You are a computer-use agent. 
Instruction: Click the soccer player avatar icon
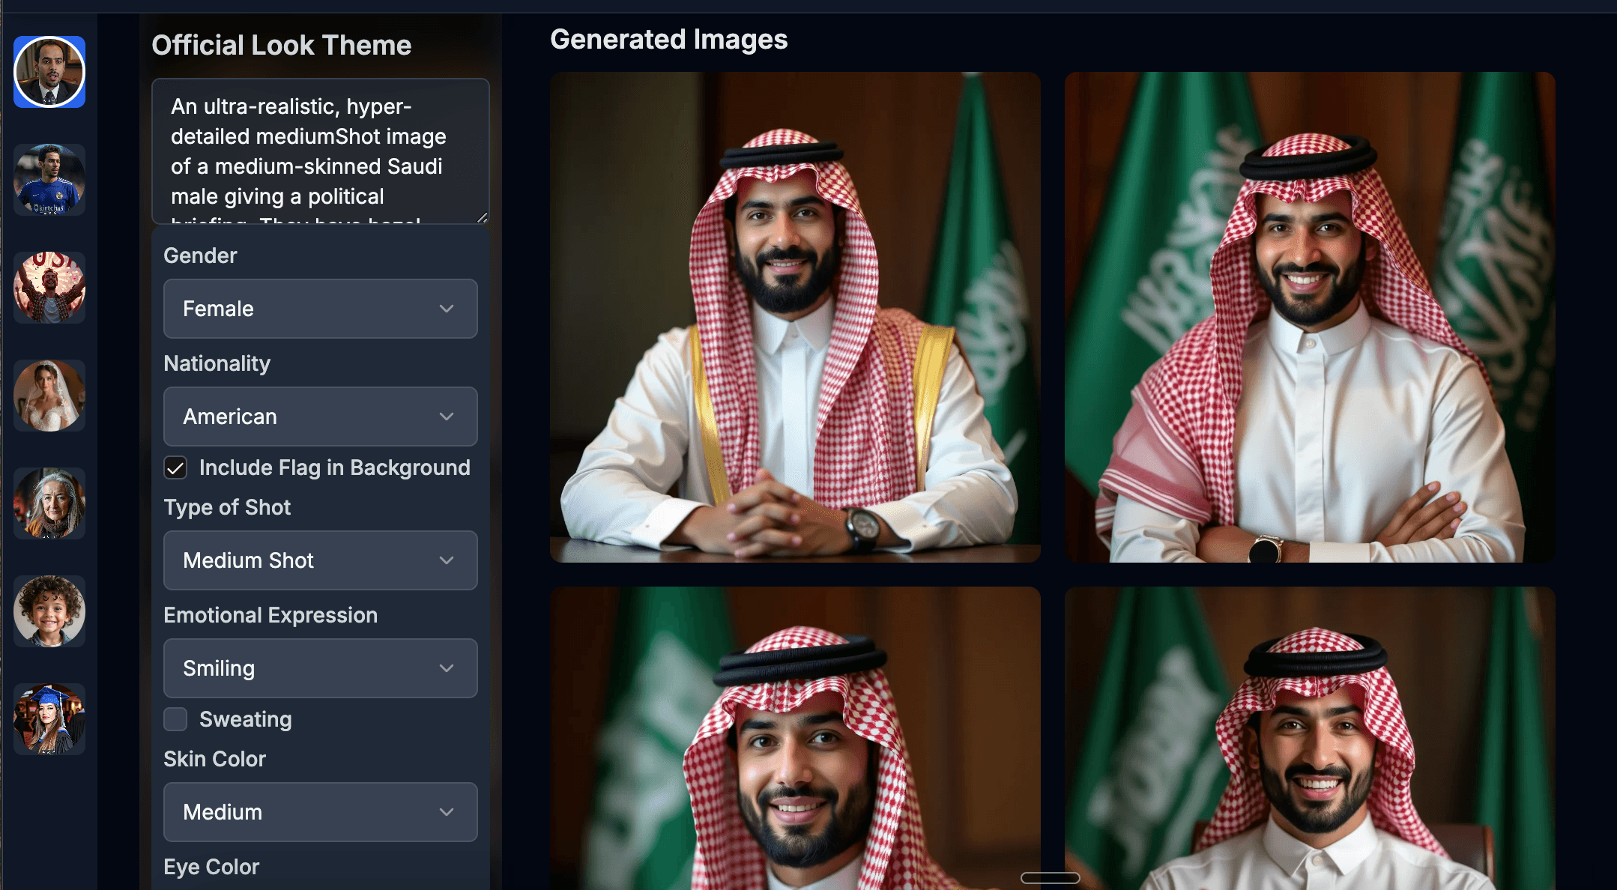pyautogui.click(x=50, y=178)
